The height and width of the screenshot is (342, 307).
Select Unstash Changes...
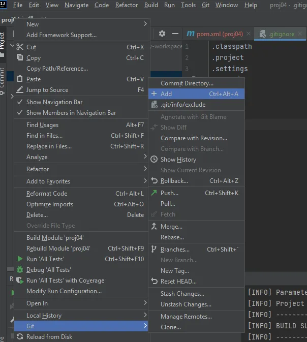pyautogui.click(x=196, y=304)
